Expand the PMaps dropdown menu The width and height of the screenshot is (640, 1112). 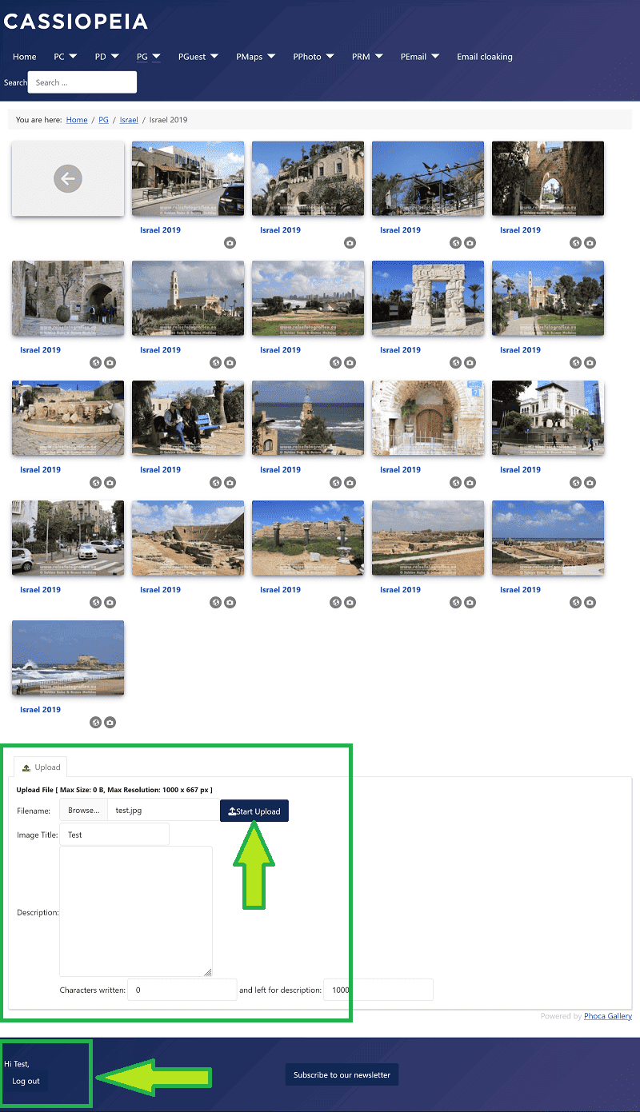[255, 57]
